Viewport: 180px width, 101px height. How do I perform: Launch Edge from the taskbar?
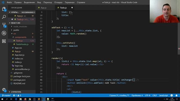(x=16, y=99)
